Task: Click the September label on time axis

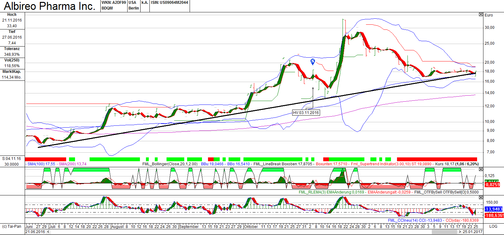Action: click(x=189, y=226)
